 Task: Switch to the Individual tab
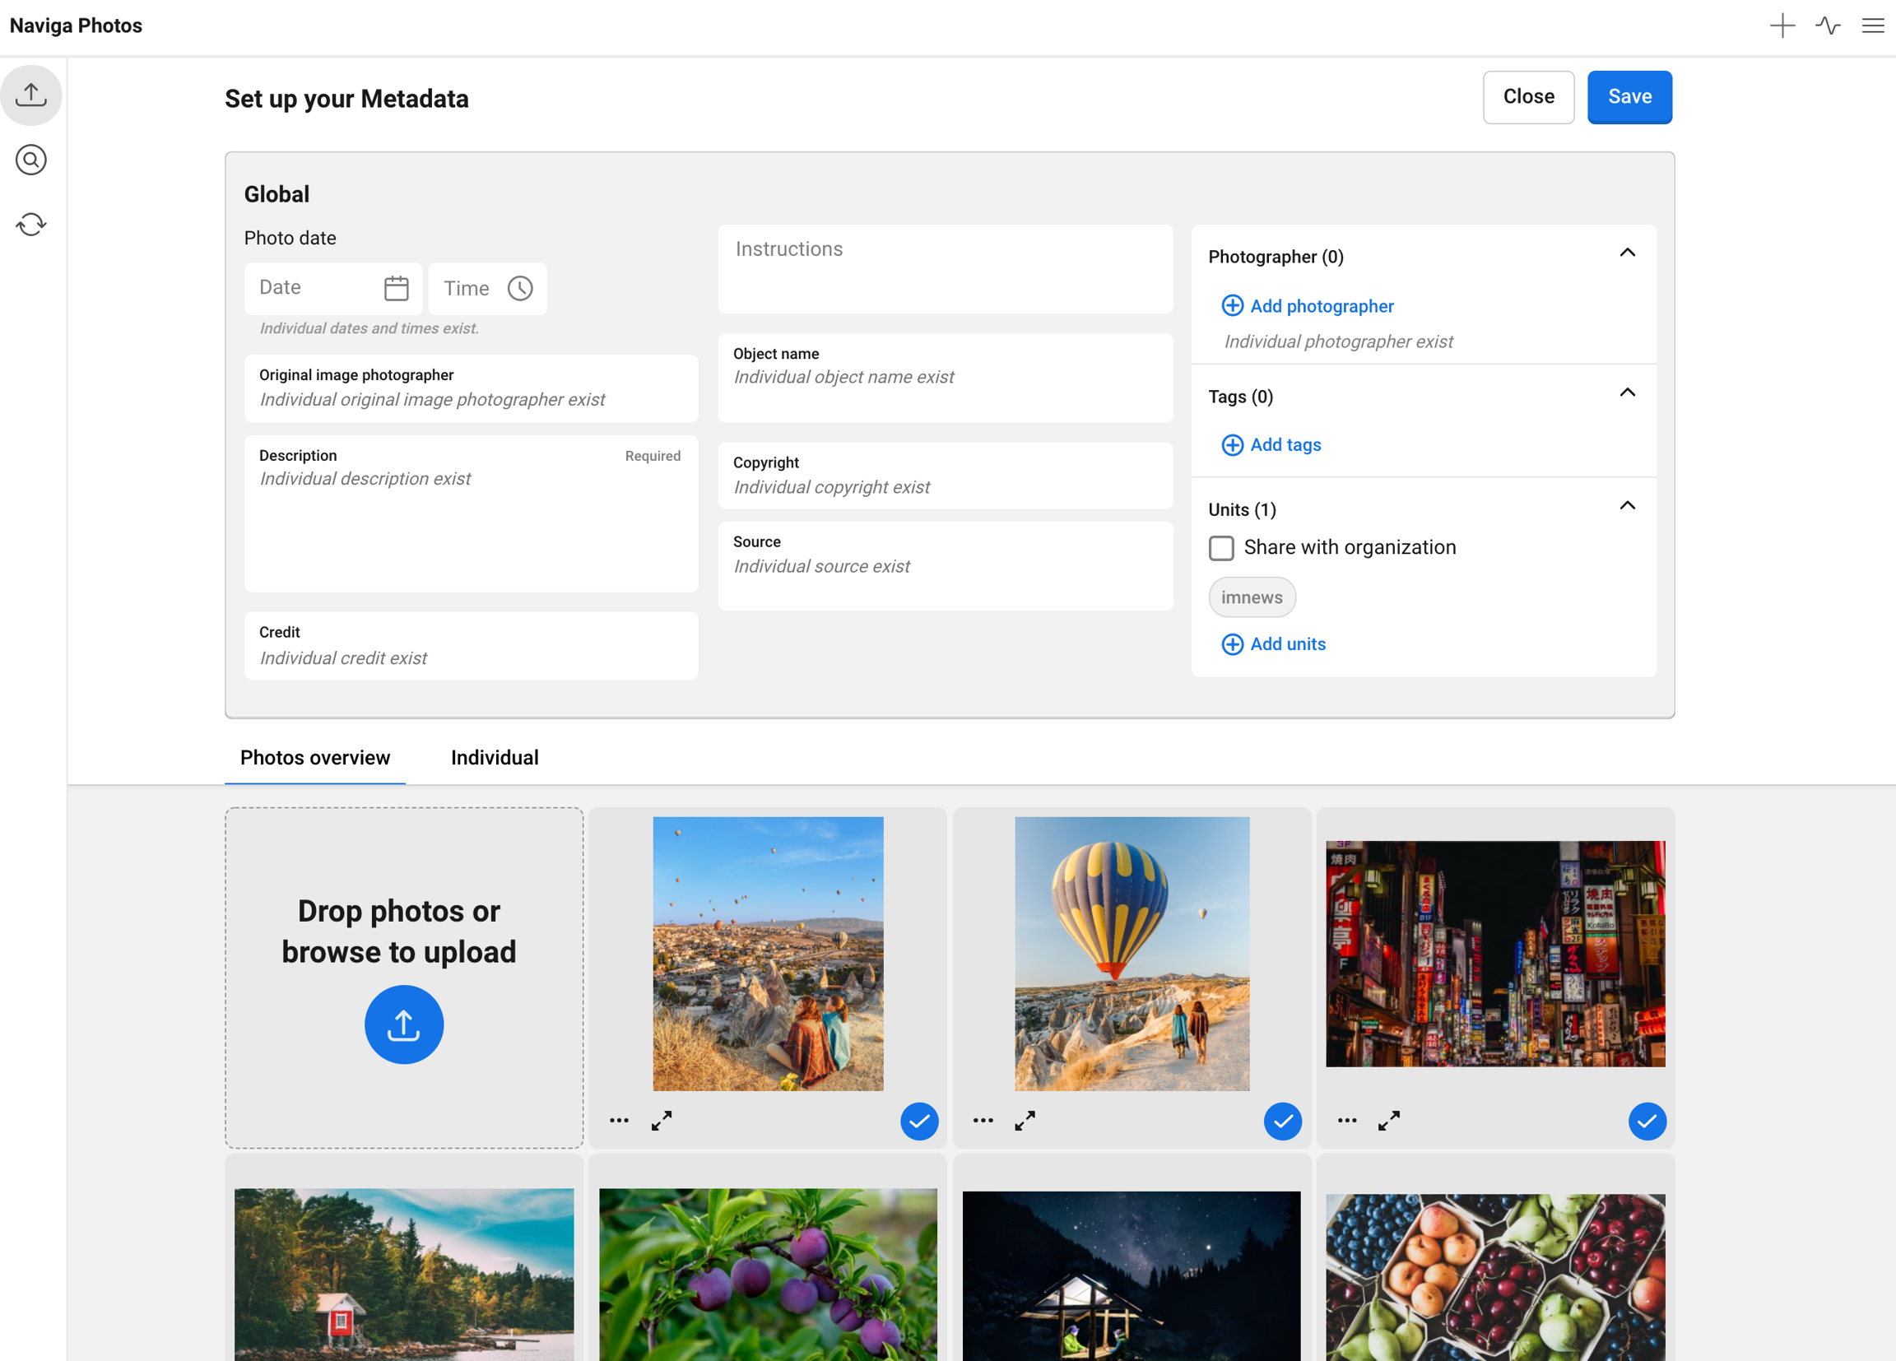coord(494,757)
